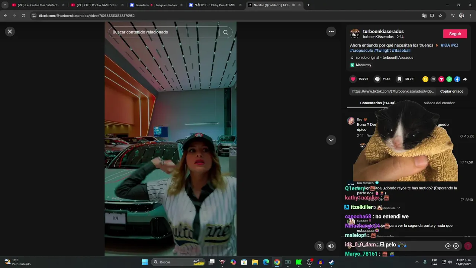Share the video via Facebook icon
This screenshot has height=268, width=476.
(457, 79)
